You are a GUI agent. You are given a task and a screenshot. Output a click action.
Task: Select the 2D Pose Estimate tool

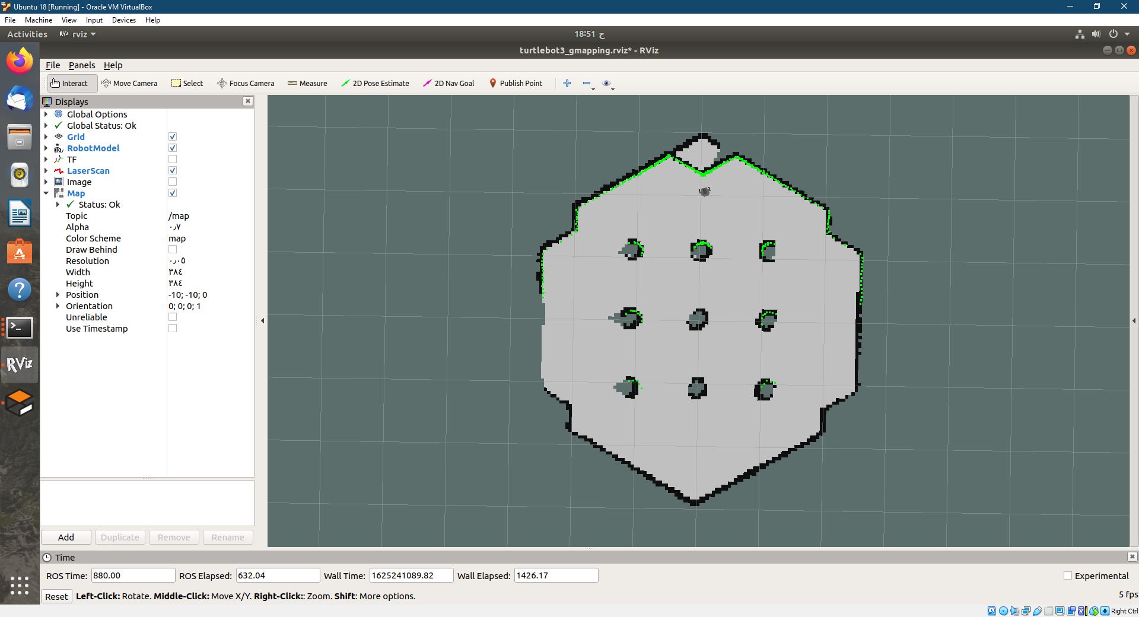(375, 83)
